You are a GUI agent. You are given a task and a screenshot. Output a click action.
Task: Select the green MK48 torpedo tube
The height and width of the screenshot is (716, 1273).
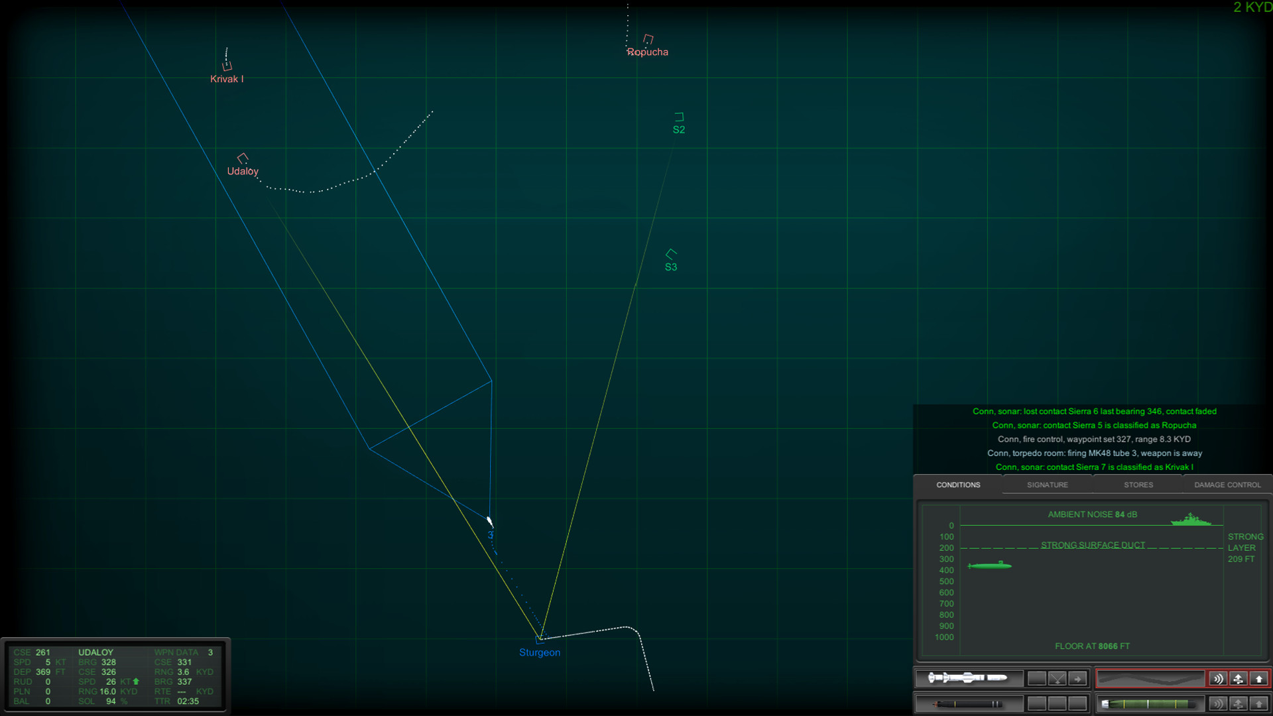1149,703
